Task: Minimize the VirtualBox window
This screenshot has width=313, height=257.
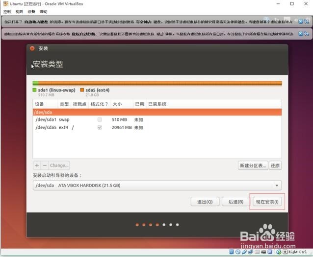Action: click(278, 3)
